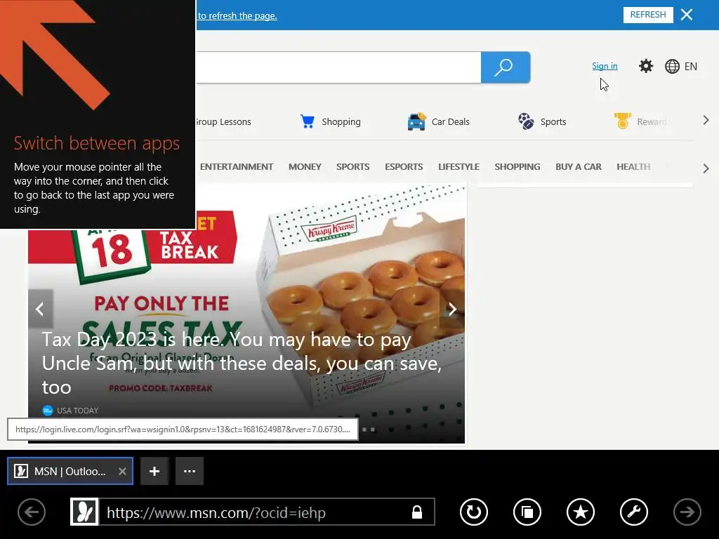This screenshot has height=539, width=719.
Task: Open the Car Deals shortcut
Action: coord(438,121)
